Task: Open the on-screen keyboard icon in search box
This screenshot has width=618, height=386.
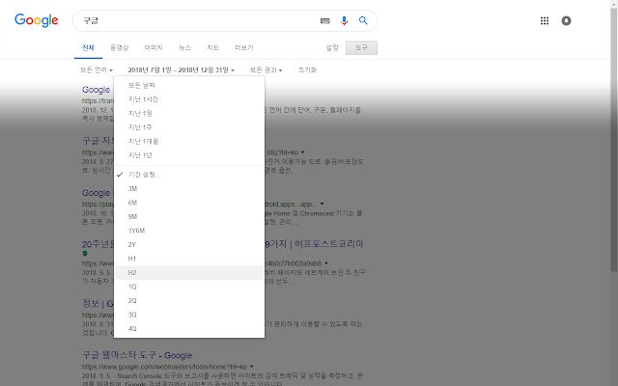Action: point(324,21)
